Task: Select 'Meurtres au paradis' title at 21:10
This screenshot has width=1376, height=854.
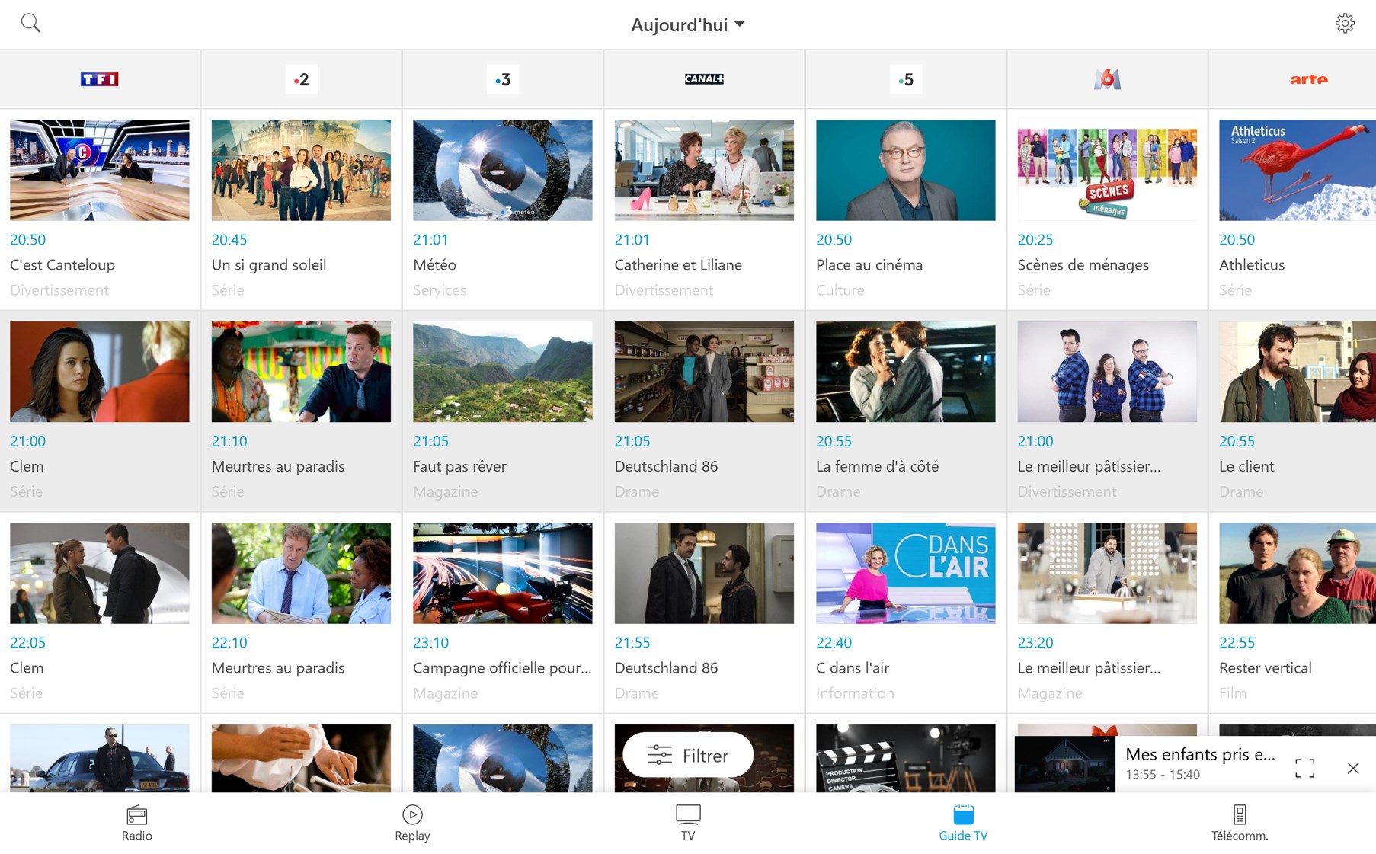Action: click(x=278, y=466)
